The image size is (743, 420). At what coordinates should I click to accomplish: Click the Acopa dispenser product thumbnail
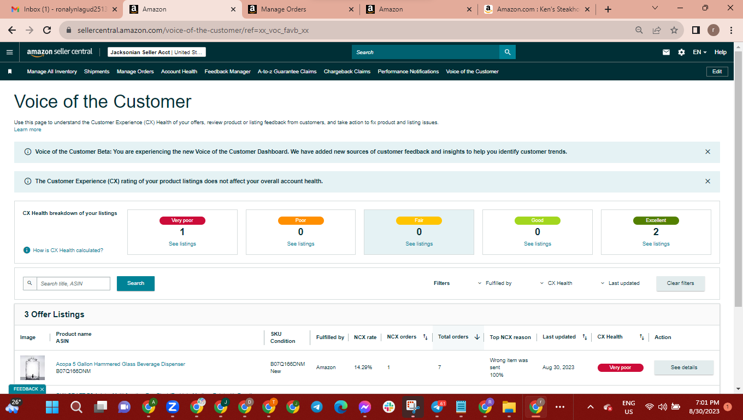coord(32,367)
